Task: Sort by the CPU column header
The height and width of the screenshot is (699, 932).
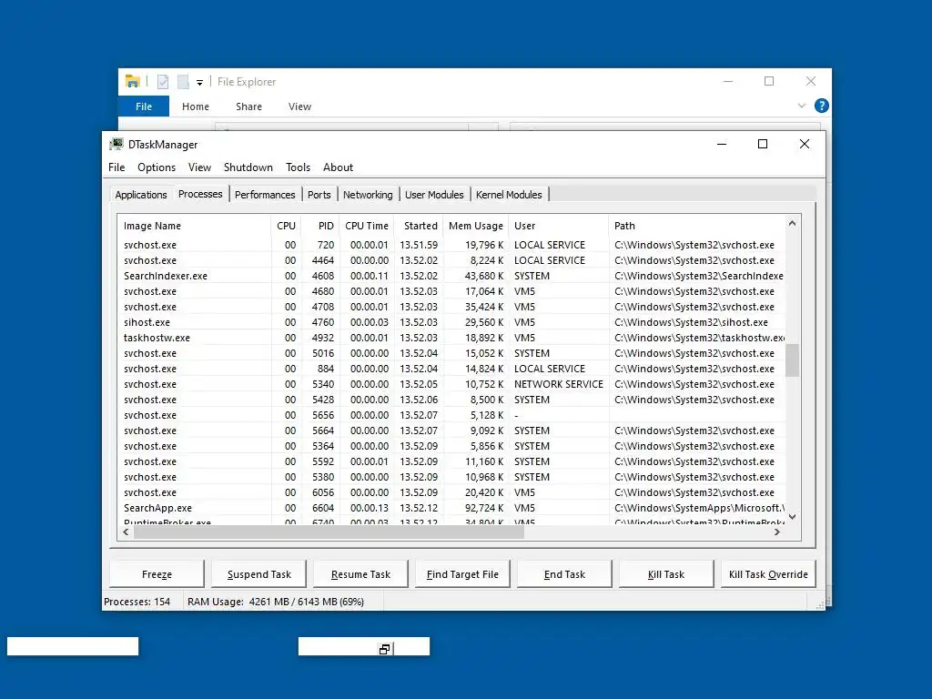Action: (x=286, y=226)
